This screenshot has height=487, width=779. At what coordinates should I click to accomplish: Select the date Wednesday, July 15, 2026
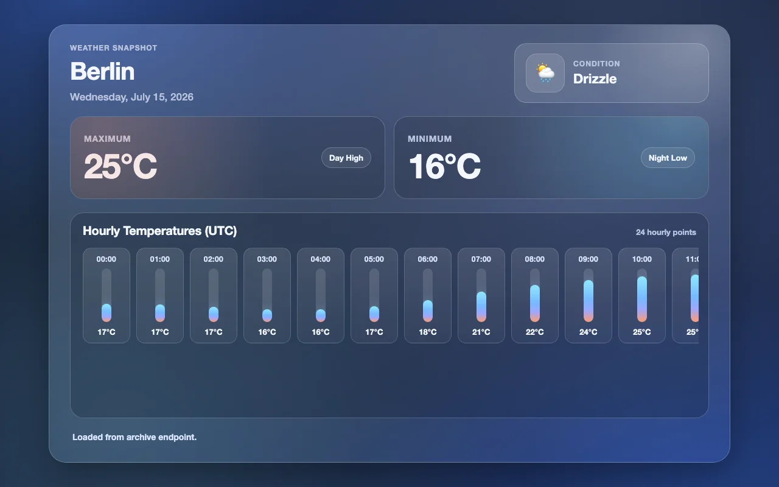click(x=131, y=97)
